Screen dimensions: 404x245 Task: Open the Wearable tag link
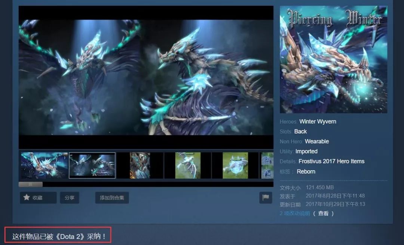pos(317,141)
